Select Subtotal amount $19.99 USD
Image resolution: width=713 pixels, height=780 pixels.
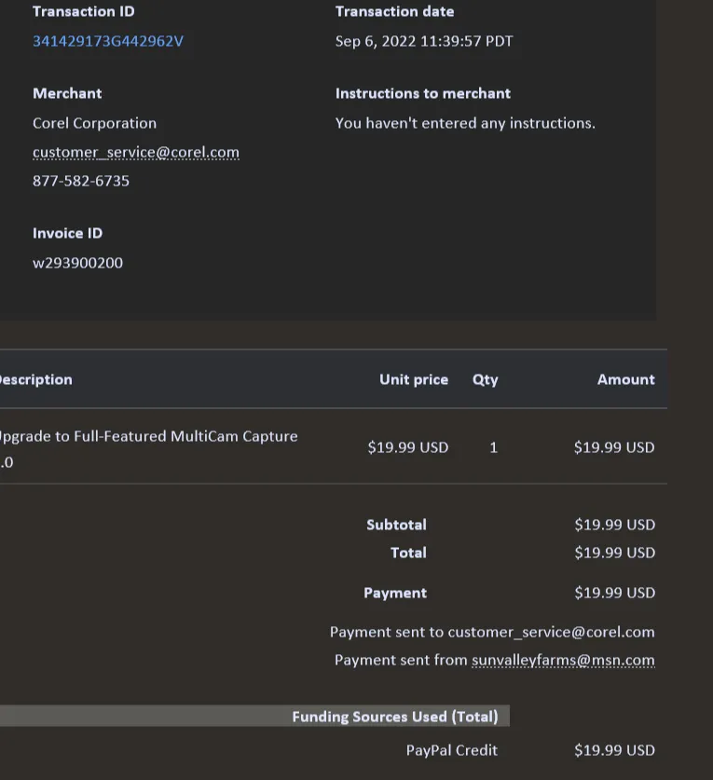(x=614, y=525)
